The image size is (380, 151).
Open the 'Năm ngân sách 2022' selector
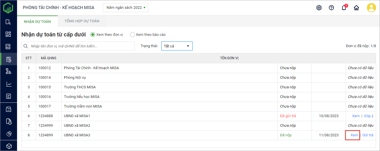(126, 8)
